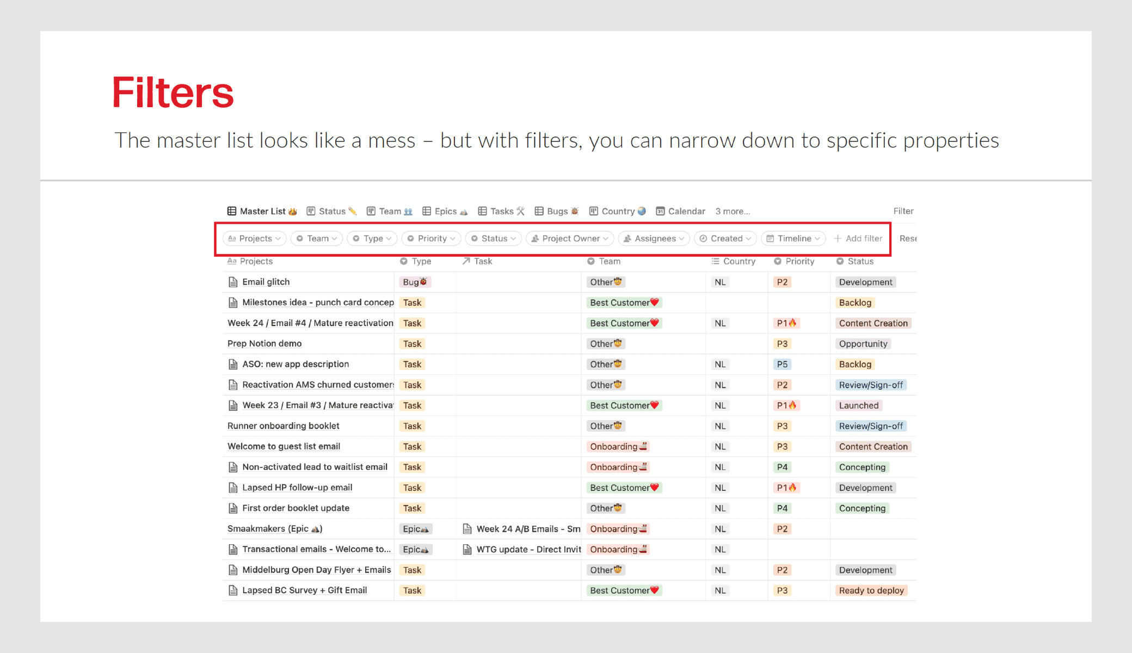Screen dimensions: 1132x653
Task: Show the 3 more views list
Action: [733, 211]
